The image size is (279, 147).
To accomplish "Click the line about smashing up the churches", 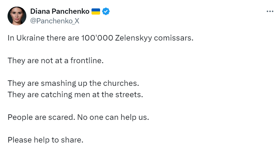I will pos(74,84).
